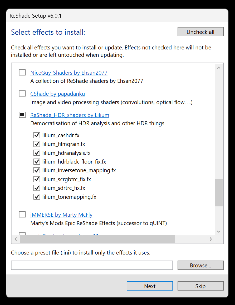Click the vertical scrollbar down arrow
This screenshot has width=235, height=305.
[219, 231]
